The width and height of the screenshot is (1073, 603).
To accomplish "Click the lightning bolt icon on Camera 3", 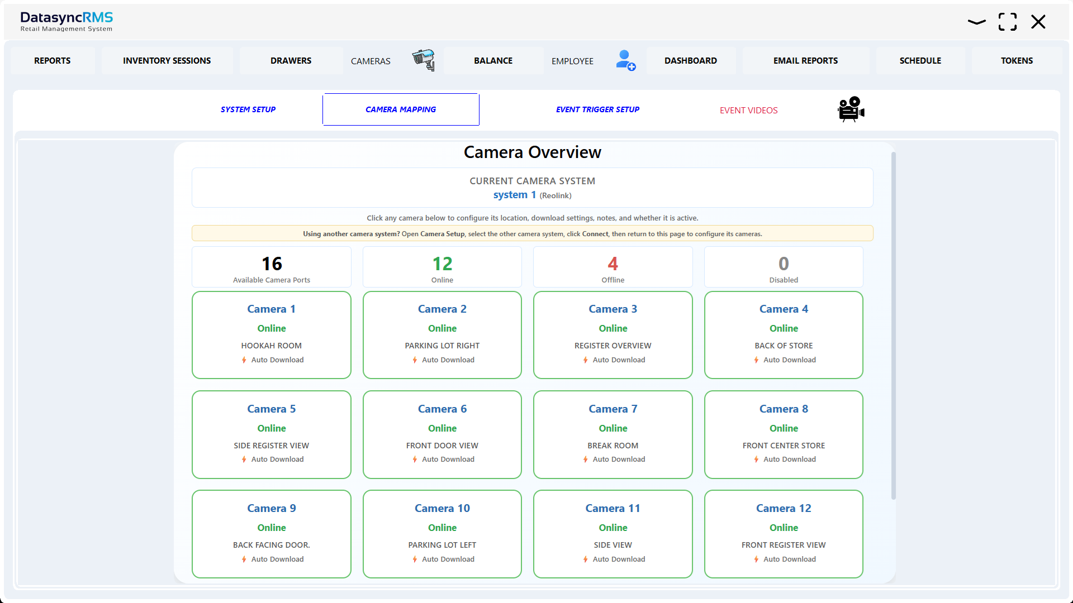I will pos(586,360).
